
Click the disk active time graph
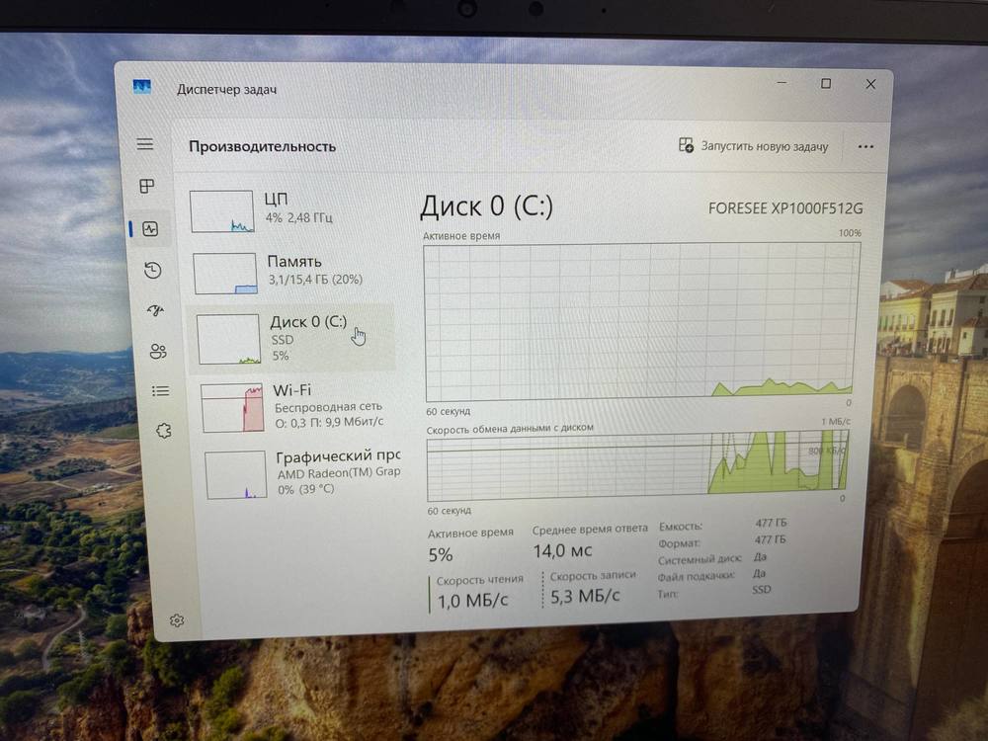pos(641,320)
